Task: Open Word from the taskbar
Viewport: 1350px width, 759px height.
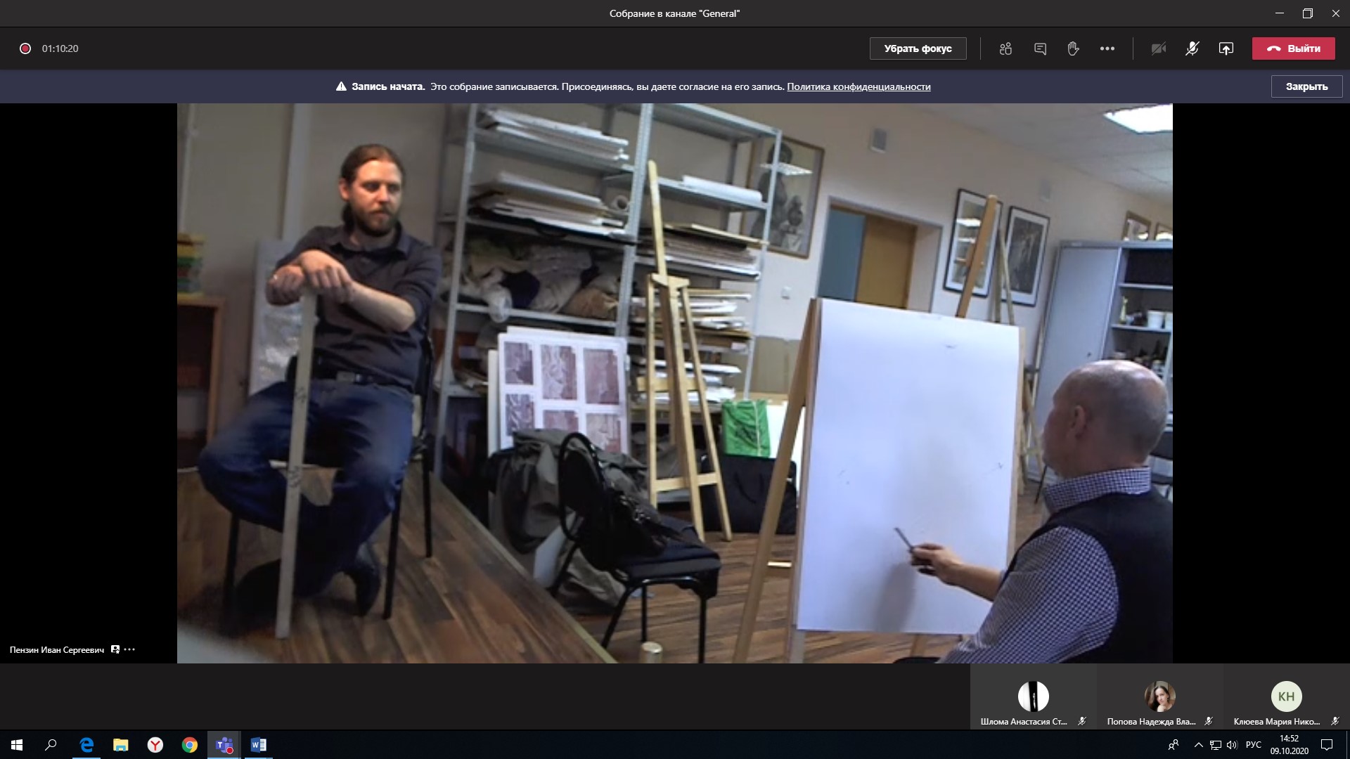Action: tap(258, 745)
